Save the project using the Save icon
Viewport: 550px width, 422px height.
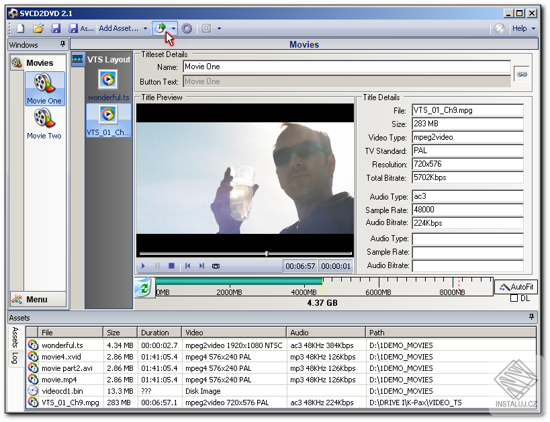(56, 28)
